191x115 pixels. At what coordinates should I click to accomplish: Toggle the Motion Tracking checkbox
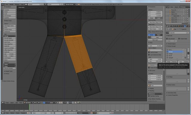[x=150, y=99]
